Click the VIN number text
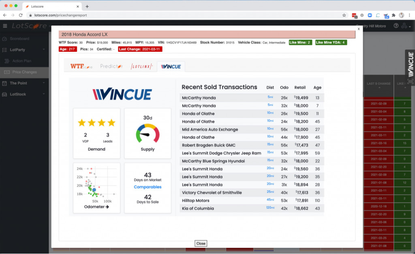This screenshot has width=415, height=254. [x=181, y=43]
